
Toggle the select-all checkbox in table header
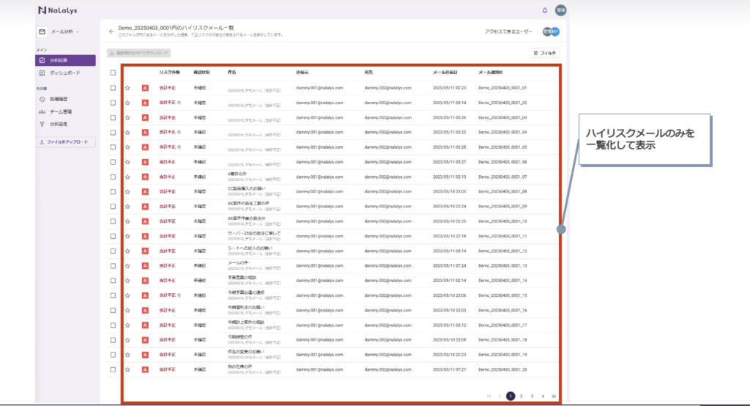click(113, 73)
